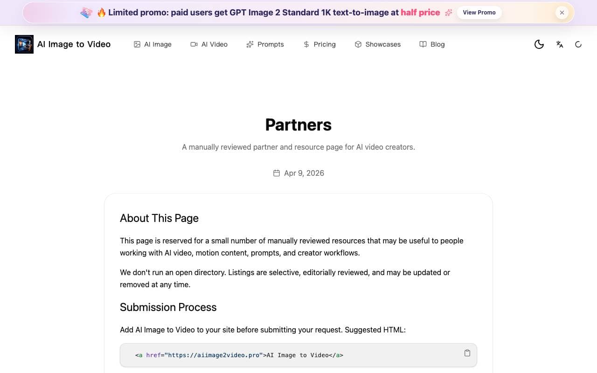Click the AI Image to Video site title
This screenshot has width=597, height=373.
[74, 44]
